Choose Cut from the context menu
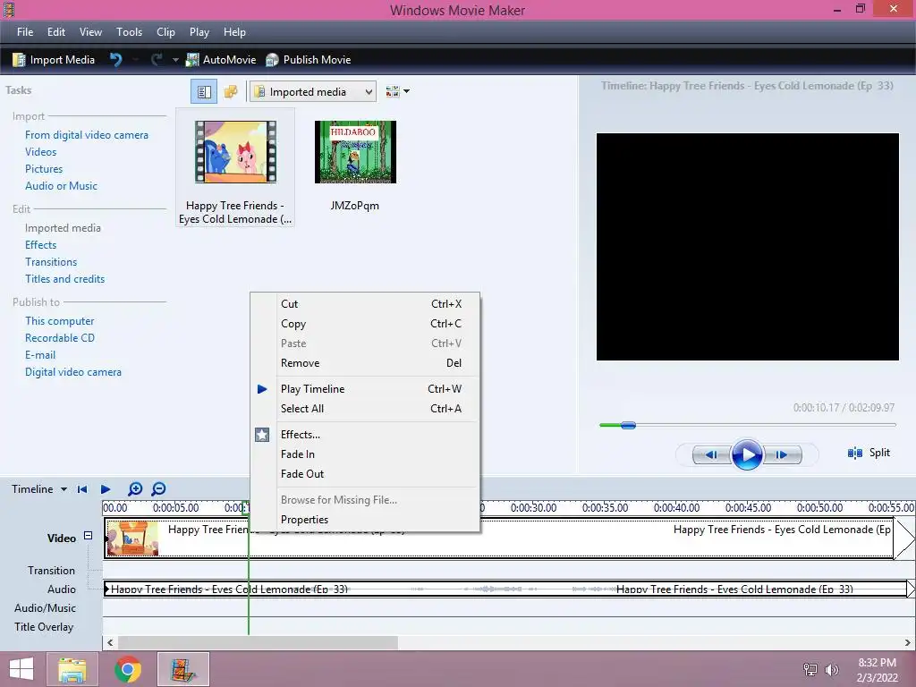 tap(365, 304)
